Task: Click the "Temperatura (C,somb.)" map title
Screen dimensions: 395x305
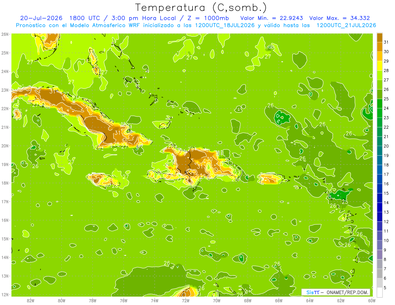Action: [201, 8]
